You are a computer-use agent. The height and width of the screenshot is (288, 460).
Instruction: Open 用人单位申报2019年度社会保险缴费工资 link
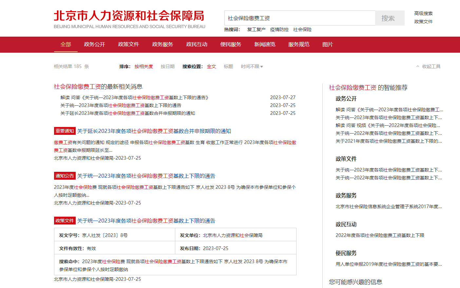tap(389, 264)
